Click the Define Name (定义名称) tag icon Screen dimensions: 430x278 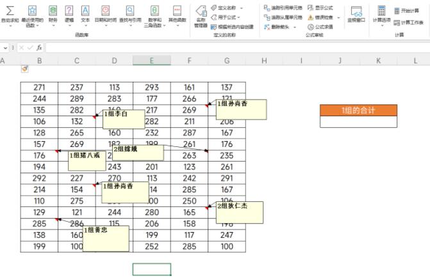coord(213,8)
